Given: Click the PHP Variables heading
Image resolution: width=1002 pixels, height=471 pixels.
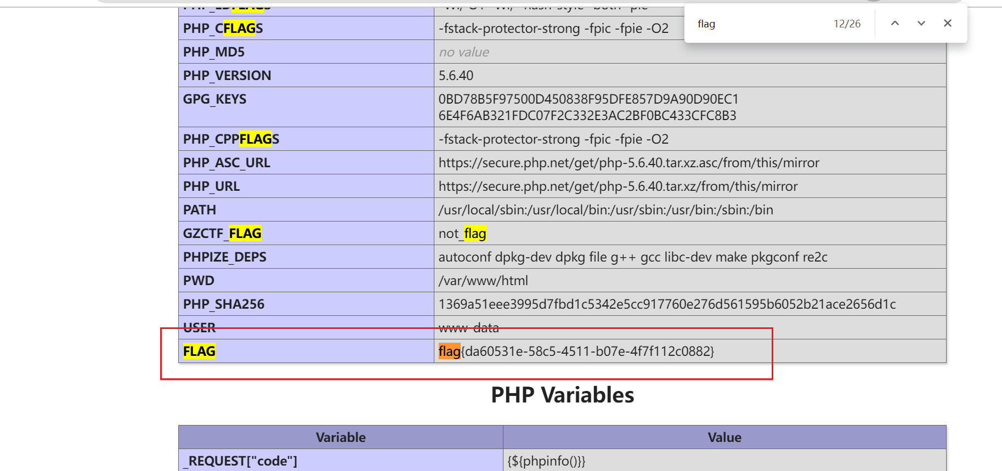Looking at the screenshot, I should 562,395.
